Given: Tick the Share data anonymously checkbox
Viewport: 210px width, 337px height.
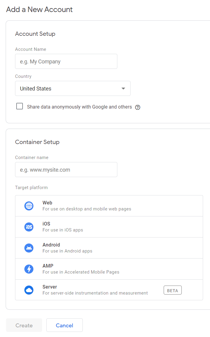Looking at the screenshot, I should [x=20, y=106].
